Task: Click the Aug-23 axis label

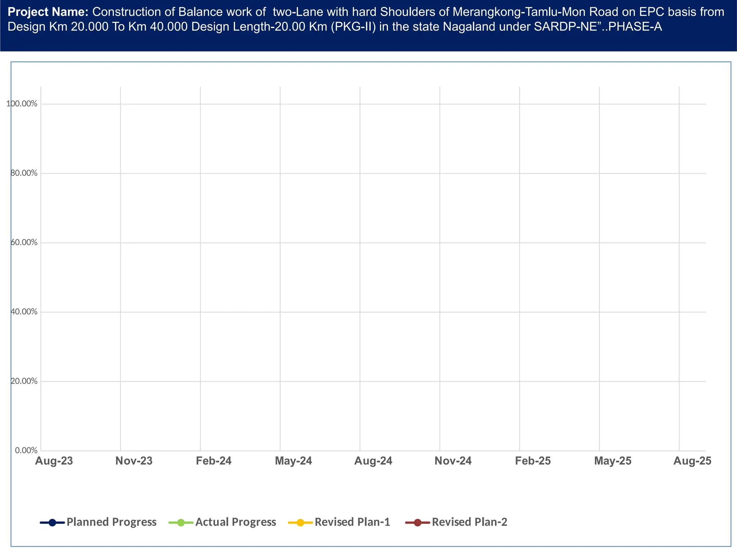Action: (54, 461)
